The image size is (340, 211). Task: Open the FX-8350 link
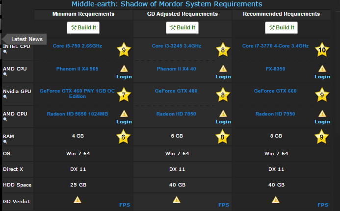[x=275, y=69]
